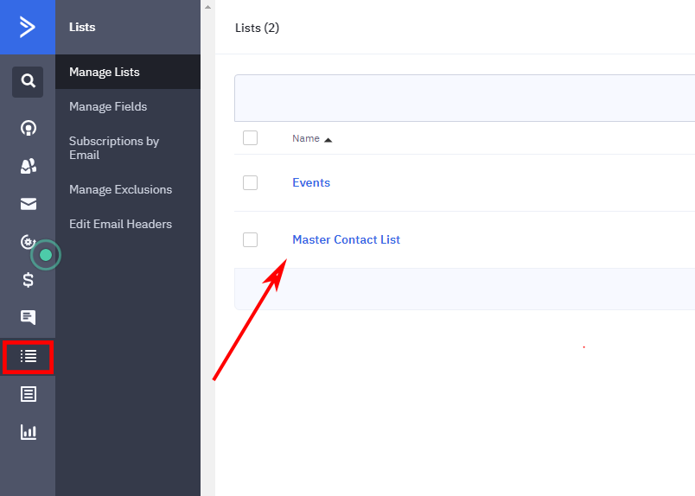Image resolution: width=695 pixels, height=496 pixels.
Task: Open Automations via the gear icon
Action: [x=28, y=242]
